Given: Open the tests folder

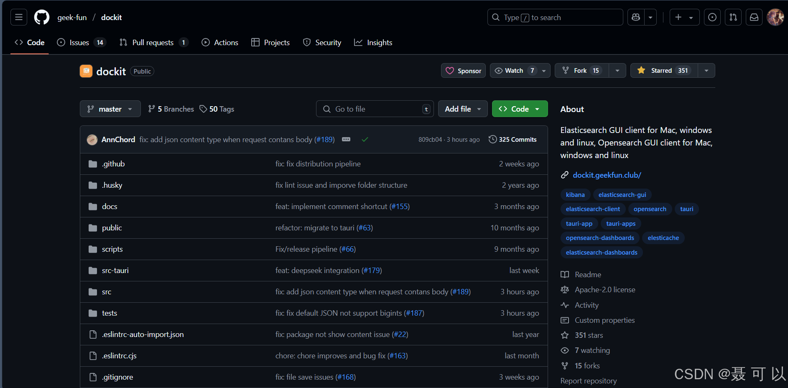Looking at the screenshot, I should [x=110, y=313].
